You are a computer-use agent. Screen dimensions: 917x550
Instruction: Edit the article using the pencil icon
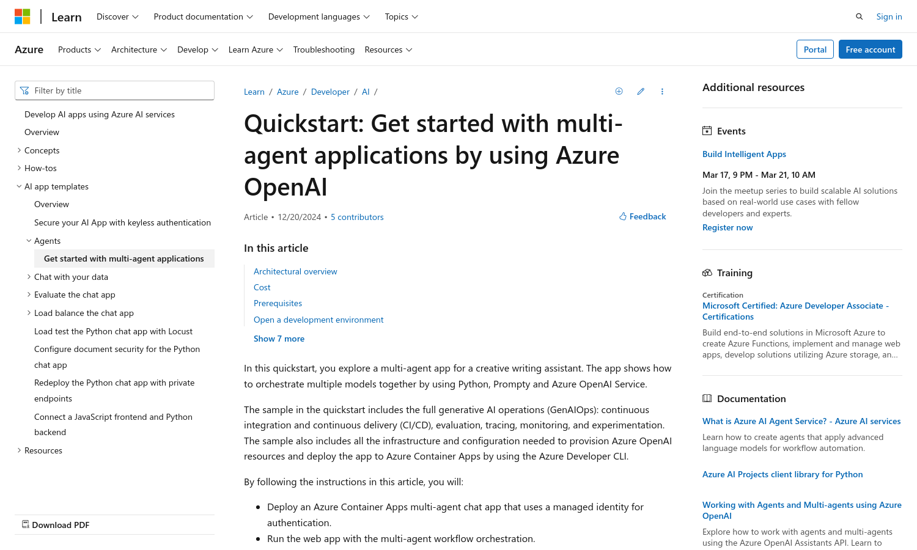(x=640, y=91)
